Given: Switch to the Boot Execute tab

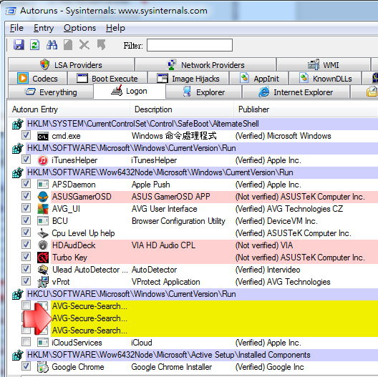Looking at the screenshot, I should 107,78.
